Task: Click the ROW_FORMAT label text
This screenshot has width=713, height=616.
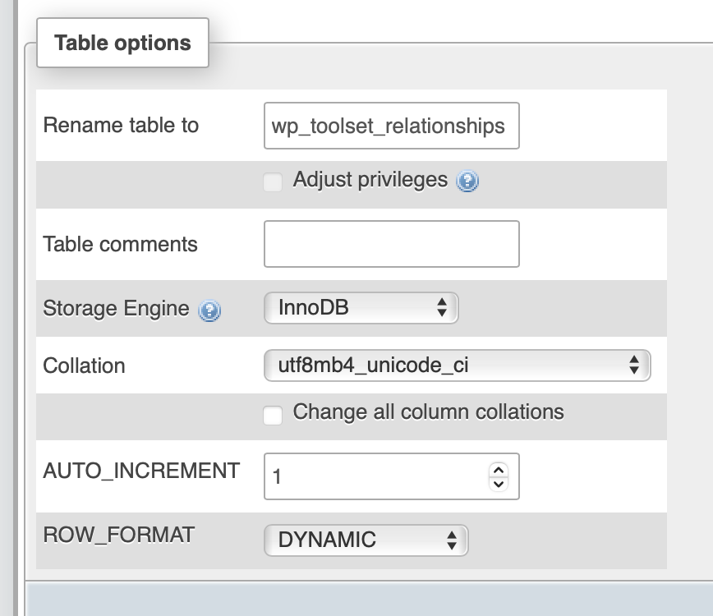Action: [118, 535]
